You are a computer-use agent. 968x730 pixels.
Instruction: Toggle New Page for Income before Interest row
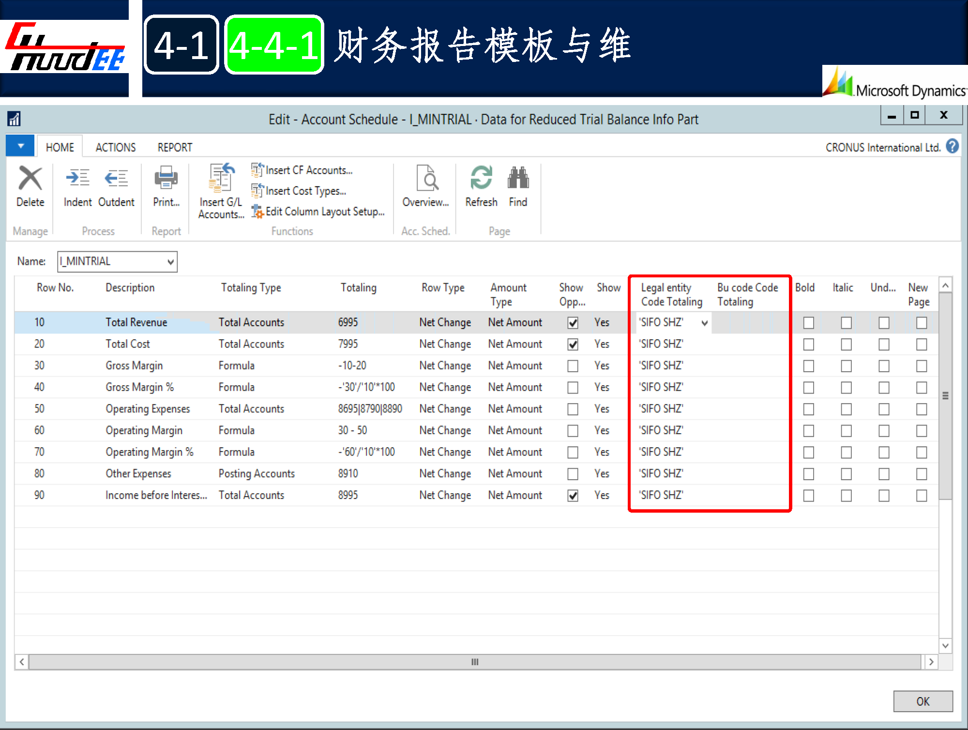(922, 496)
